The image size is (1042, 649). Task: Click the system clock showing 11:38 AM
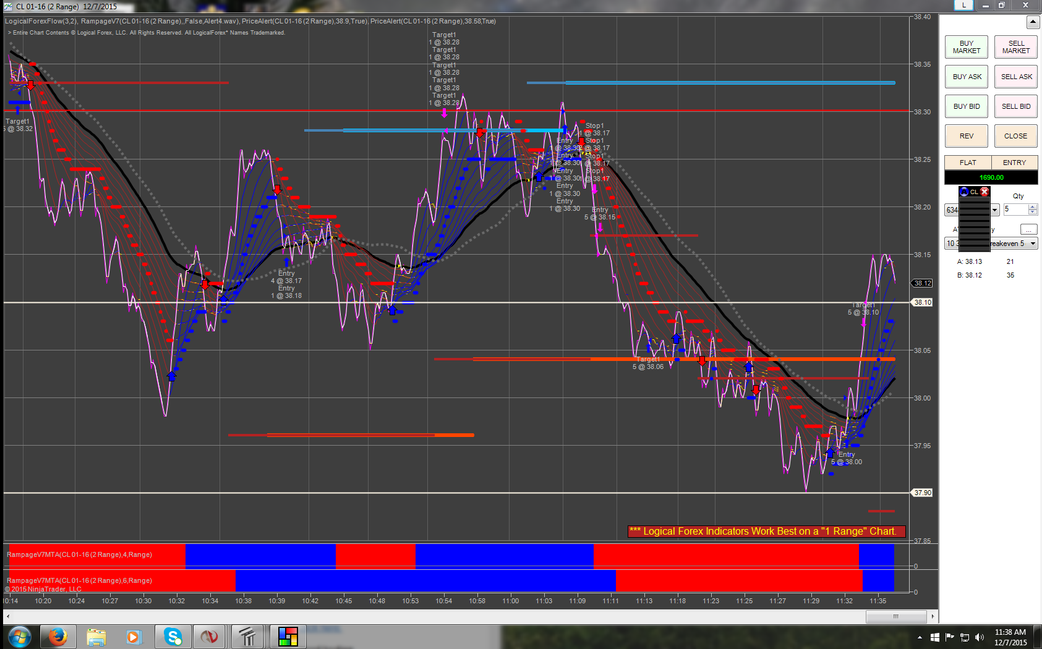tap(1010, 637)
